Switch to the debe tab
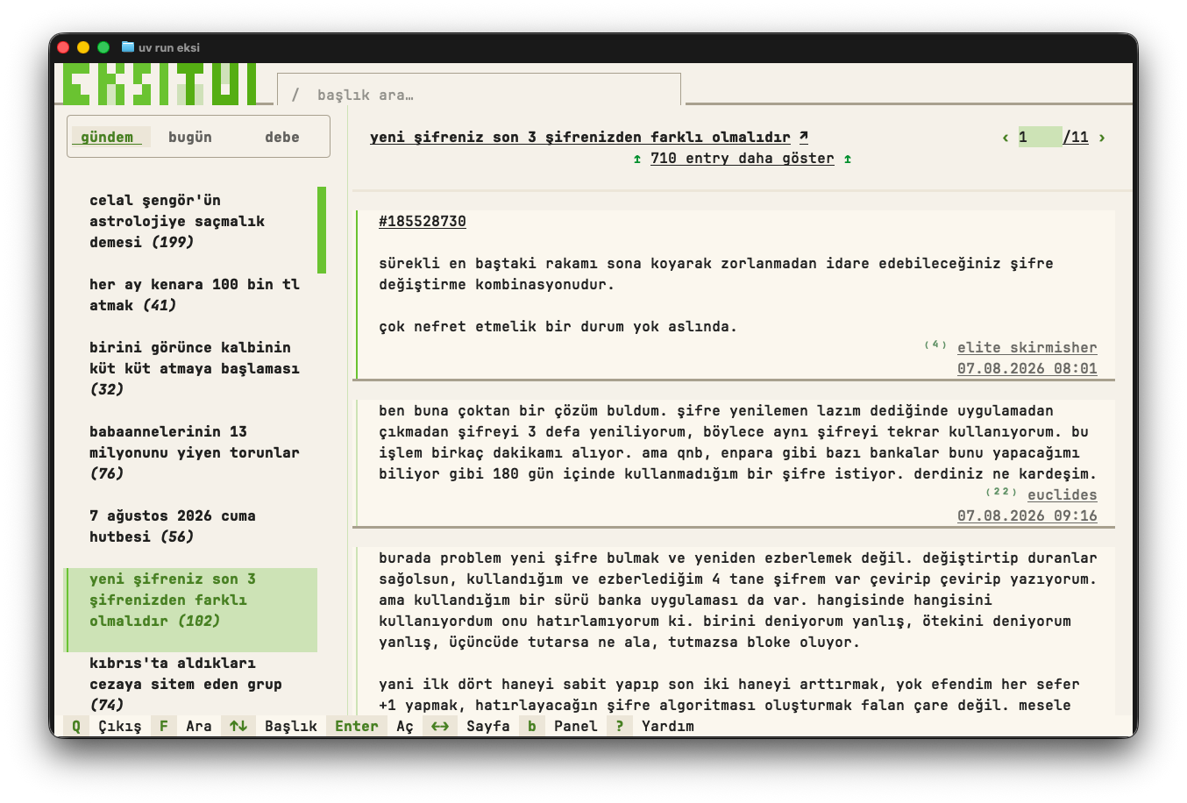Image resolution: width=1187 pixels, height=803 pixels. (282, 137)
